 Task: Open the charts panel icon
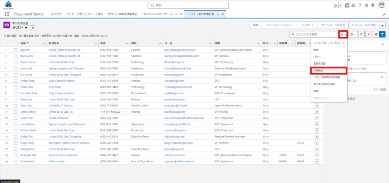[376, 34]
